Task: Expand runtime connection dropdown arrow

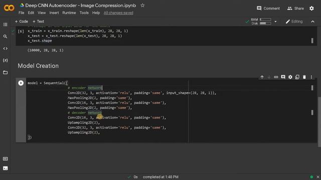Action: tap(275, 21)
